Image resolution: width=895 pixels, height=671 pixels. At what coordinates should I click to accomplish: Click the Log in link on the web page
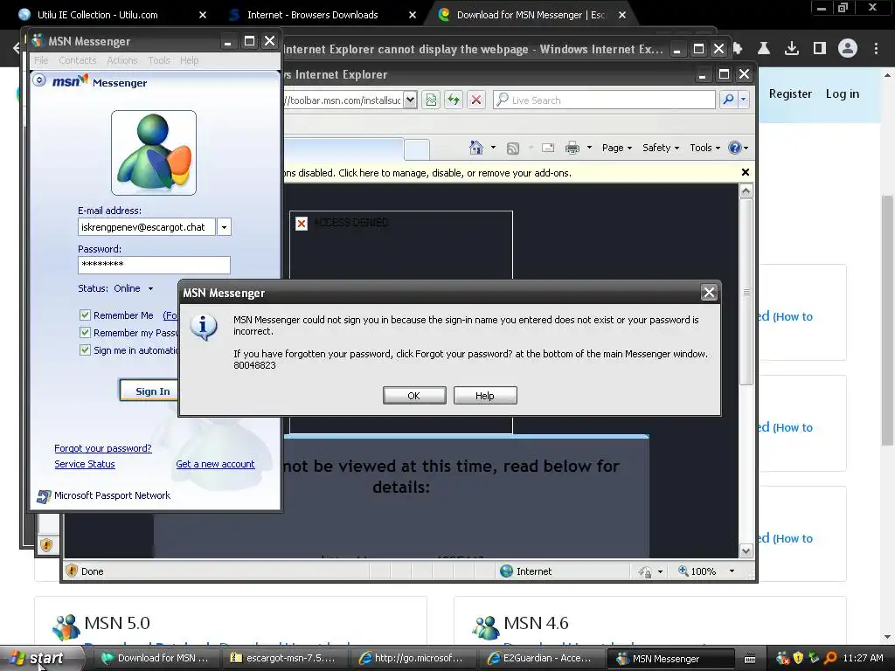[x=842, y=93]
